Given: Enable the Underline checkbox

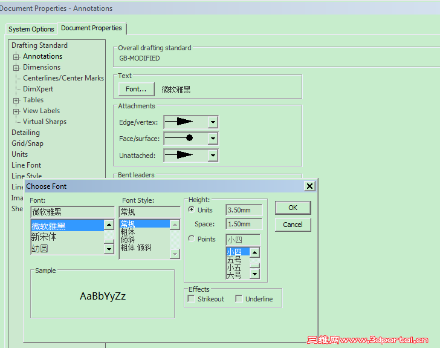Looking at the screenshot, I should [239, 298].
